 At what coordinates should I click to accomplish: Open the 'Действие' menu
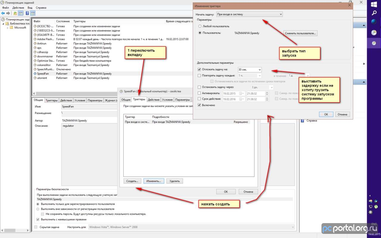[x=18, y=7]
